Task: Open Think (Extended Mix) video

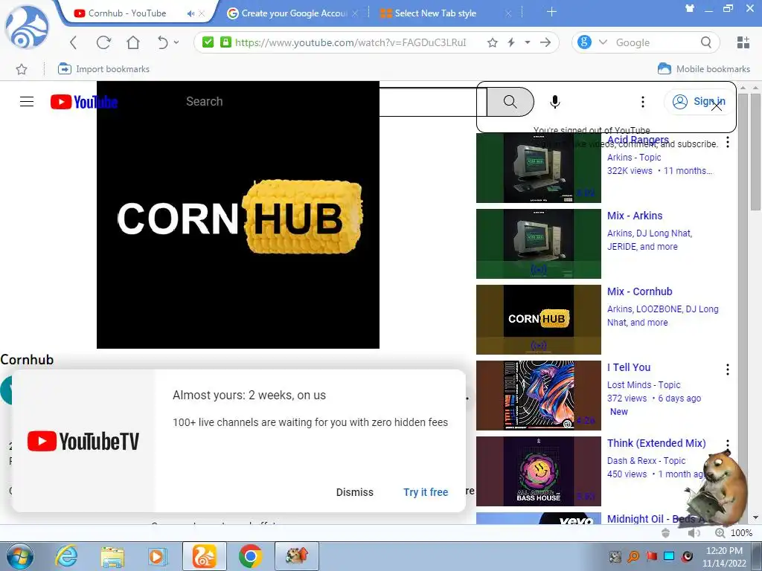Action: [656, 443]
